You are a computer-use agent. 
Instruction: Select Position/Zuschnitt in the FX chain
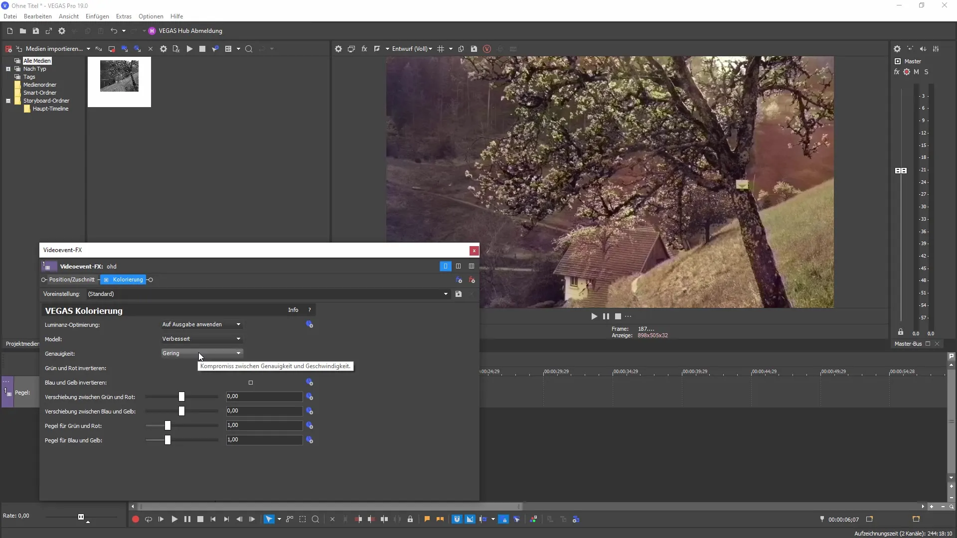pos(72,279)
